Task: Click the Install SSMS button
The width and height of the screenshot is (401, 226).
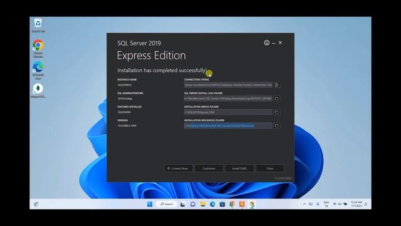Action: pos(239,168)
